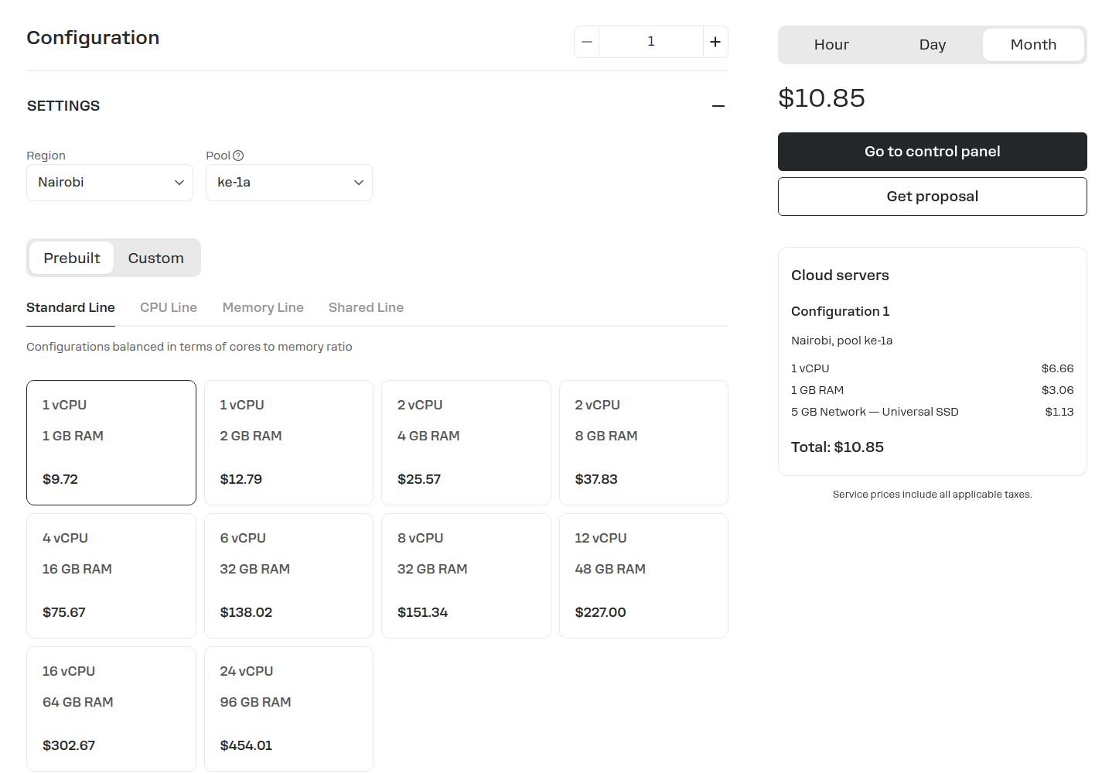Click the 'Configuration 1' summary heading
Screen dimensions: 1102x774
click(841, 311)
